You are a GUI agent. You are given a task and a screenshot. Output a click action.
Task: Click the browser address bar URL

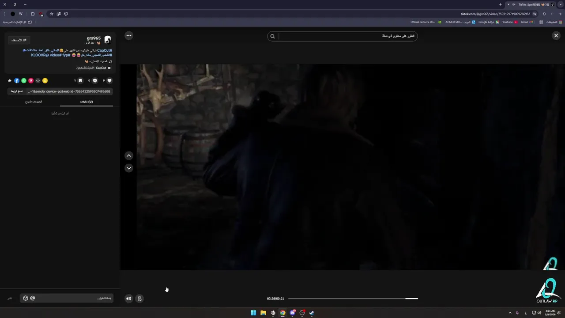point(495,14)
